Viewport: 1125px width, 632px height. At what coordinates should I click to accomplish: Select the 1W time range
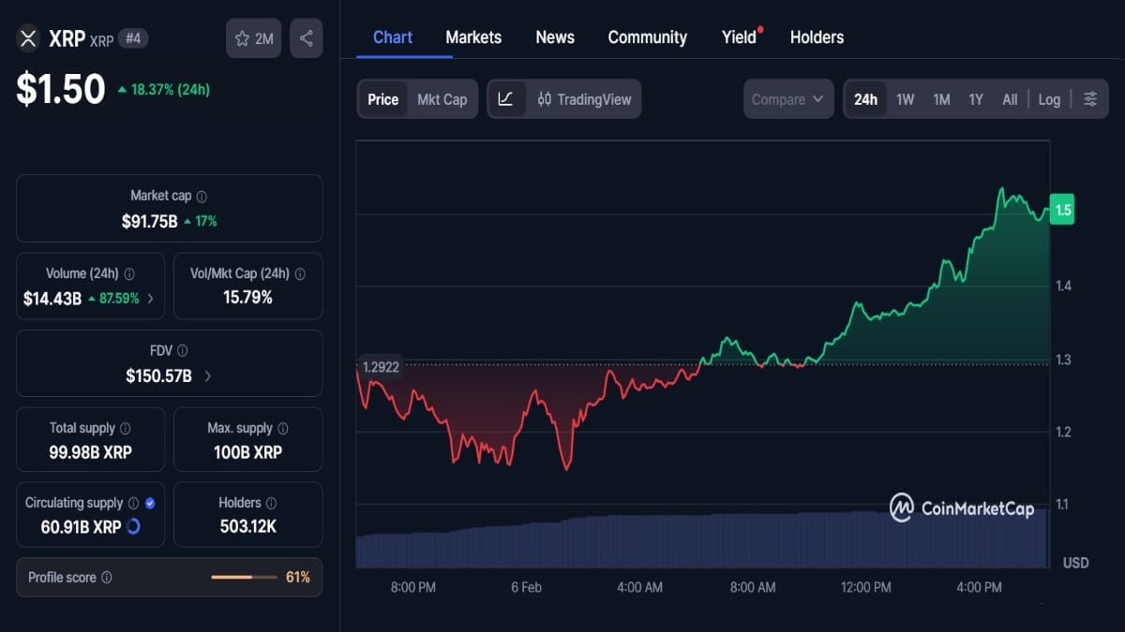click(x=905, y=99)
